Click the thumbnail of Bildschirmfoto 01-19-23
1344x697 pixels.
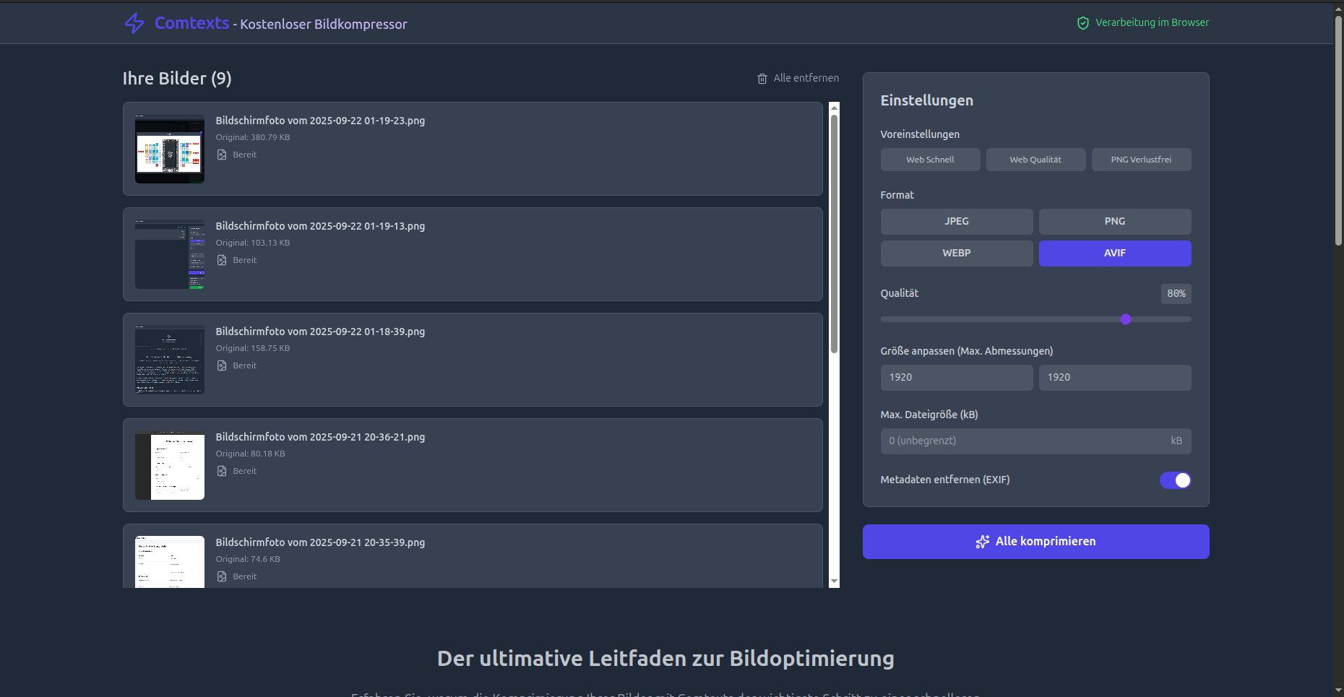point(169,149)
